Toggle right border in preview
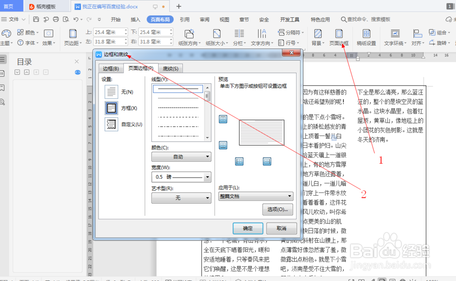The image size is (456, 281). (x=267, y=161)
